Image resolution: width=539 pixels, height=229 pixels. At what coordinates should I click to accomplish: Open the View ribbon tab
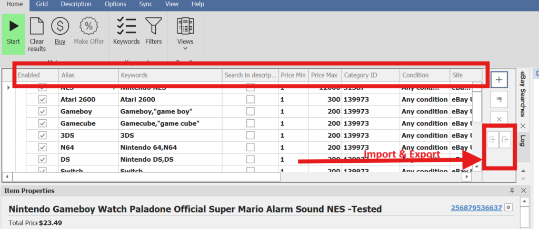[x=172, y=4]
